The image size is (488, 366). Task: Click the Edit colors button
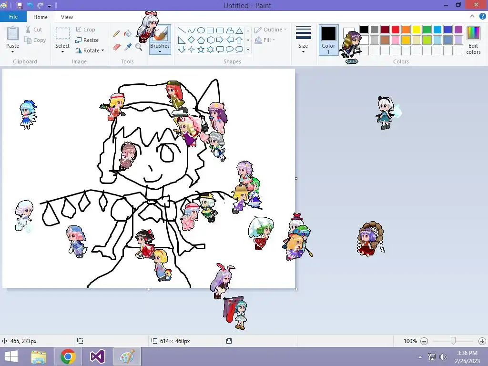pyautogui.click(x=473, y=41)
